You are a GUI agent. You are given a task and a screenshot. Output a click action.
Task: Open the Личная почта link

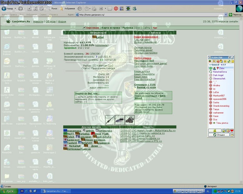pyautogui.click(x=143, y=47)
